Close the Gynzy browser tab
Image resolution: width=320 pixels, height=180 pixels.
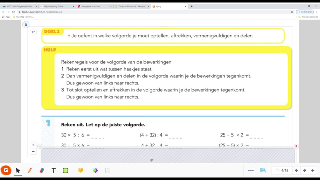click(185, 6)
